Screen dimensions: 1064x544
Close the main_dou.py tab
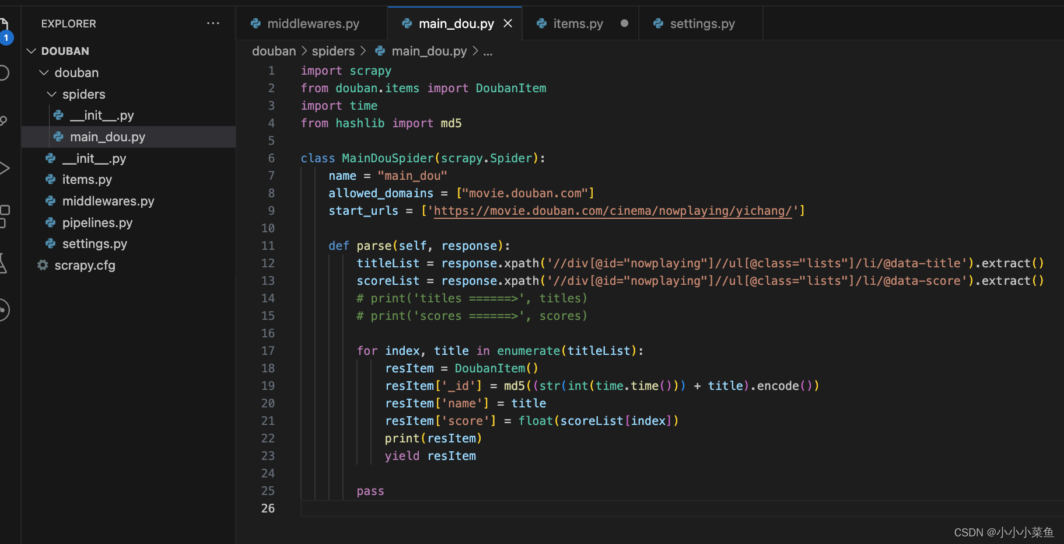click(508, 23)
